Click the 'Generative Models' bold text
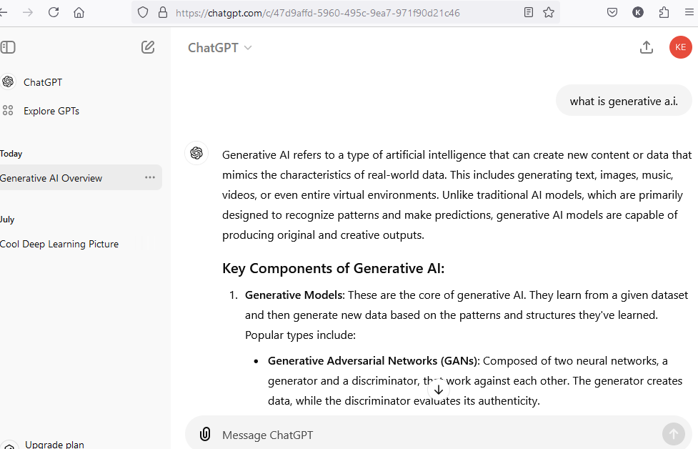The width and height of the screenshot is (698, 449). pos(294,295)
